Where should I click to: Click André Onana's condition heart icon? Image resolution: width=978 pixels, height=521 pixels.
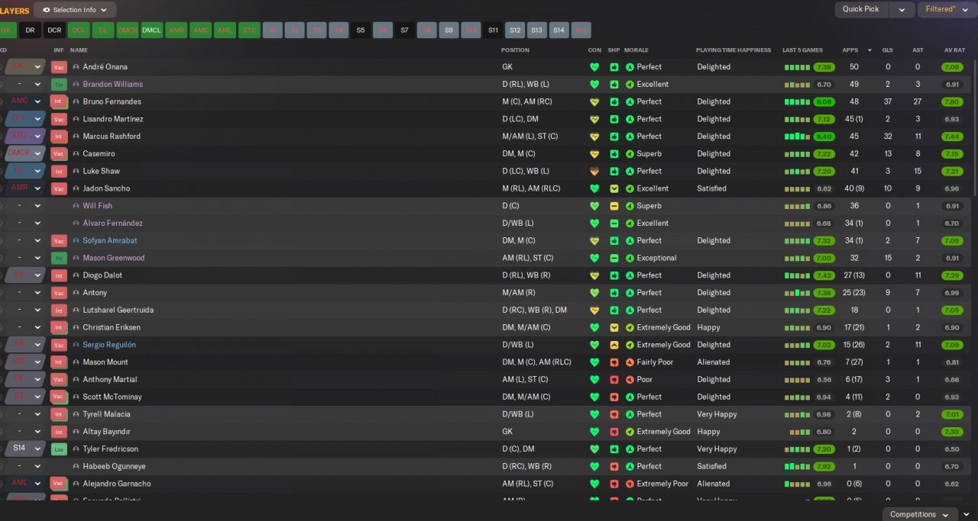pos(594,67)
